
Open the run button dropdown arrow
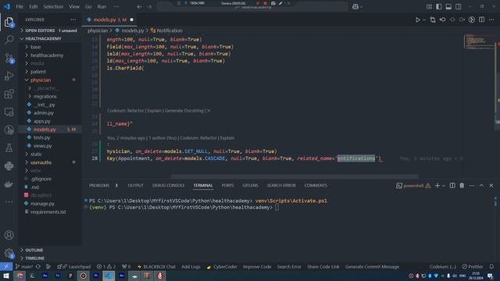tap(424, 20)
